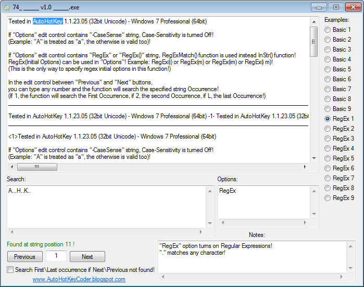364x287 pixels.
Task: Click into the Notes text box
Action: coord(253,257)
